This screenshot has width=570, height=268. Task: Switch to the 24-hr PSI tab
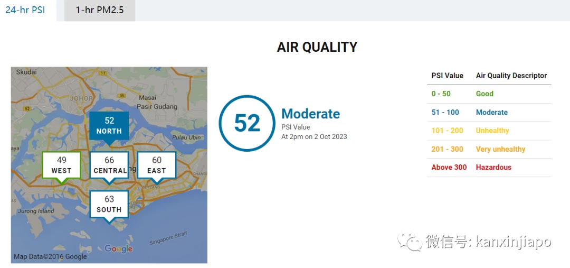click(25, 10)
